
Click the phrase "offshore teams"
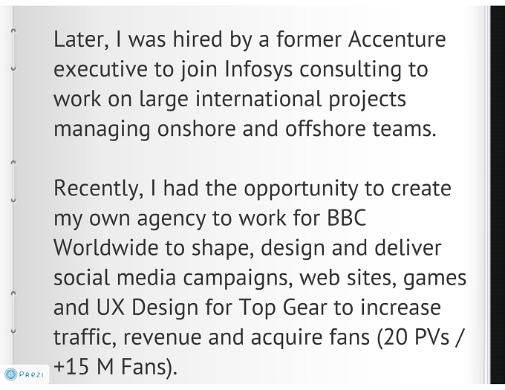tap(360, 129)
